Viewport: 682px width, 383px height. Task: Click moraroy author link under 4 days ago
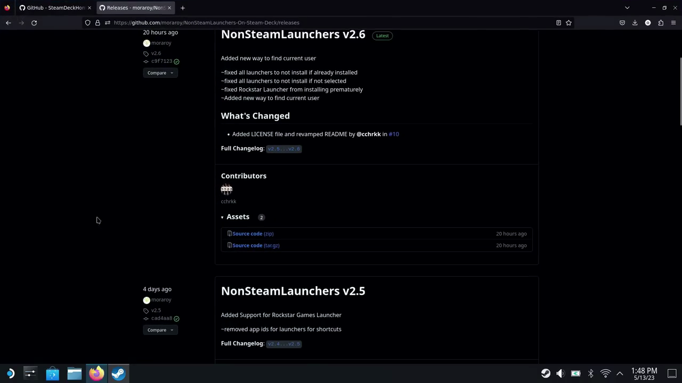pos(161,300)
